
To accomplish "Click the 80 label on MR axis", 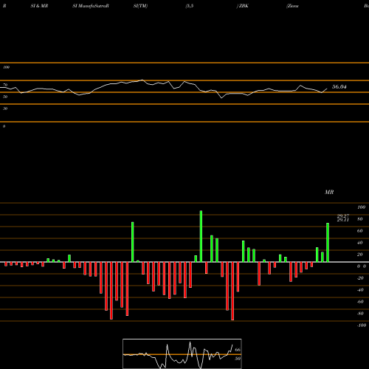I will [360, 219].
